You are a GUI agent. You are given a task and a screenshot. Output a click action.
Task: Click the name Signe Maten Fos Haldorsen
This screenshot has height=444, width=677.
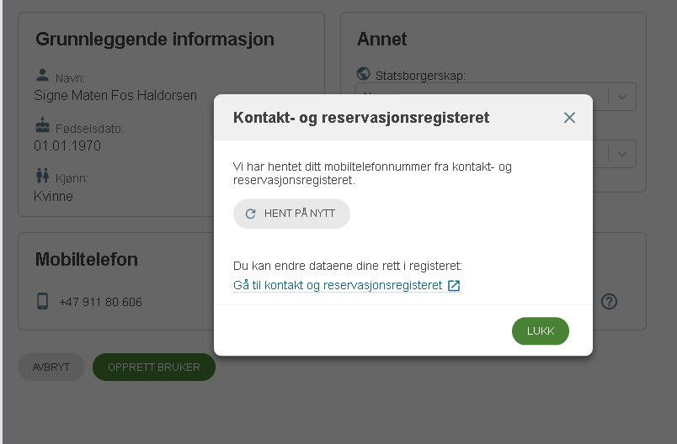(115, 95)
